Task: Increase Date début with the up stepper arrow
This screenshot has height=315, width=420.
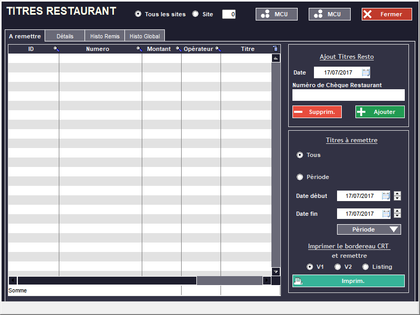Action: click(397, 194)
